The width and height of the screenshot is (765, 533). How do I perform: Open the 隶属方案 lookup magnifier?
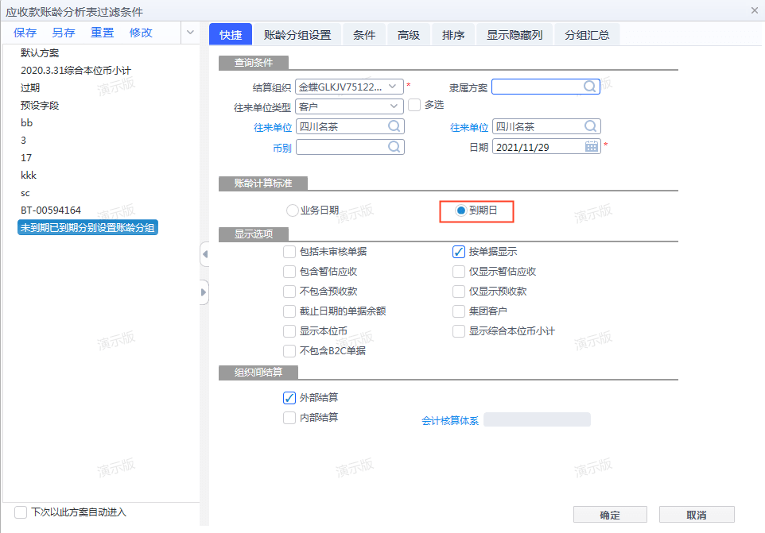point(589,86)
